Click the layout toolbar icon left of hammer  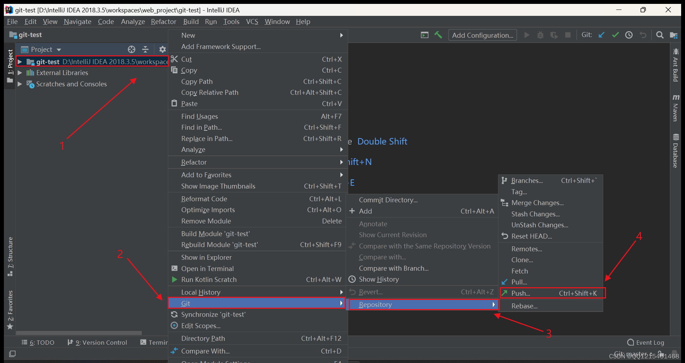[x=425, y=35]
